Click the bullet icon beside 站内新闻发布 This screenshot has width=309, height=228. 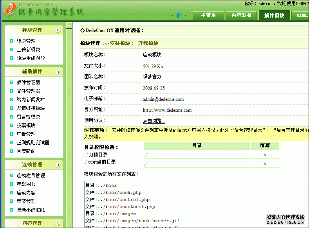click(x=11, y=100)
